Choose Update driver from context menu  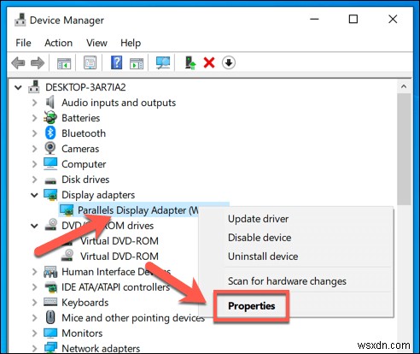pos(258,219)
